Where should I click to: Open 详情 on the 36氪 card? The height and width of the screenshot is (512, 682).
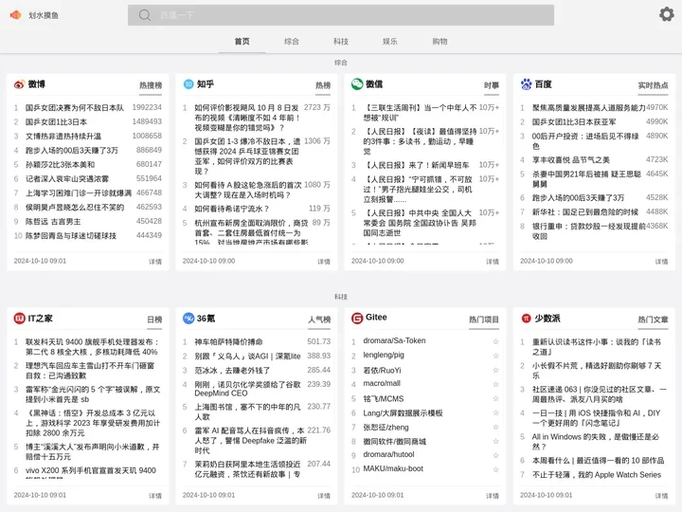coord(324,496)
